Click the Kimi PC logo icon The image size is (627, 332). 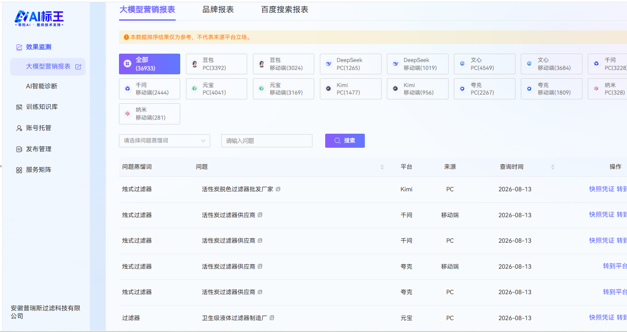tap(328, 89)
